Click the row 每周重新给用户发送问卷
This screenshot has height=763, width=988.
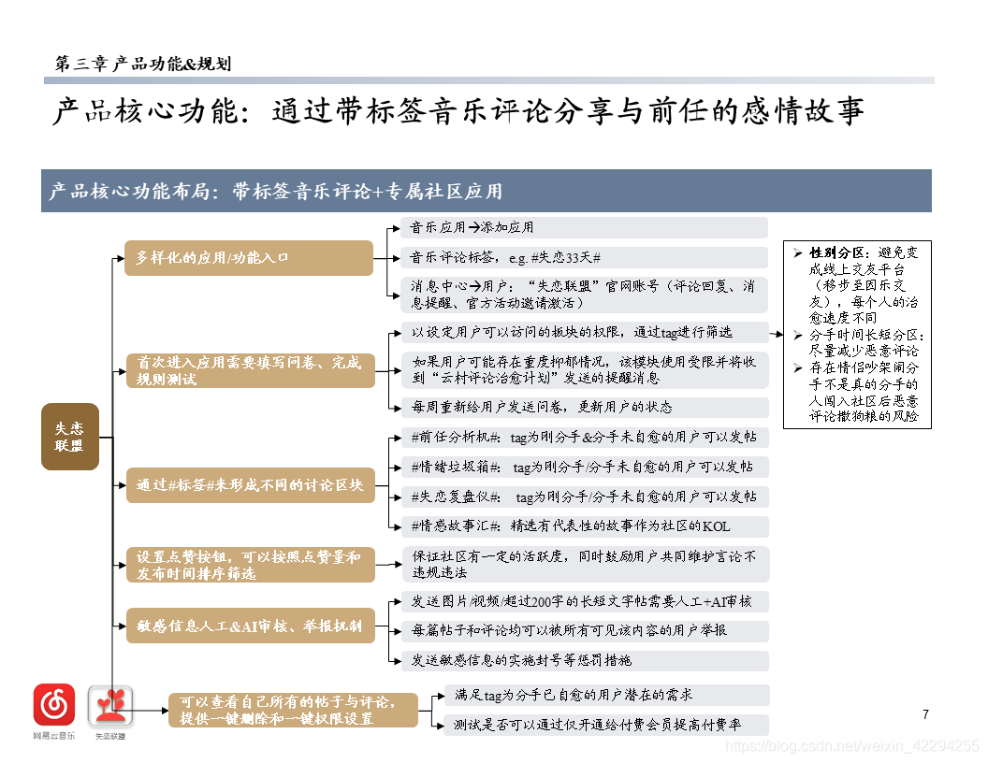pyautogui.click(x=585, y=408)
